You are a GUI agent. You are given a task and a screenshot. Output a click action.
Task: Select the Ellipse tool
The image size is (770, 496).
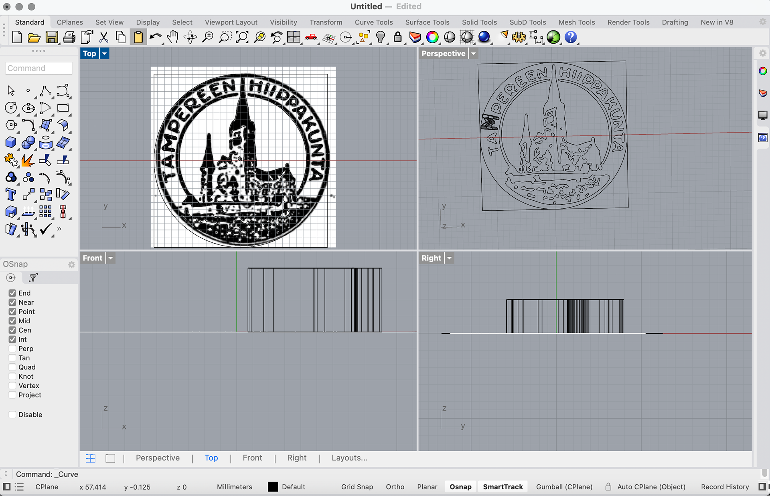click(x=28, y=108)
